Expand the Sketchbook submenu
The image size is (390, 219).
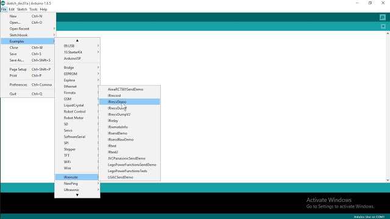[x=28, y=35]
